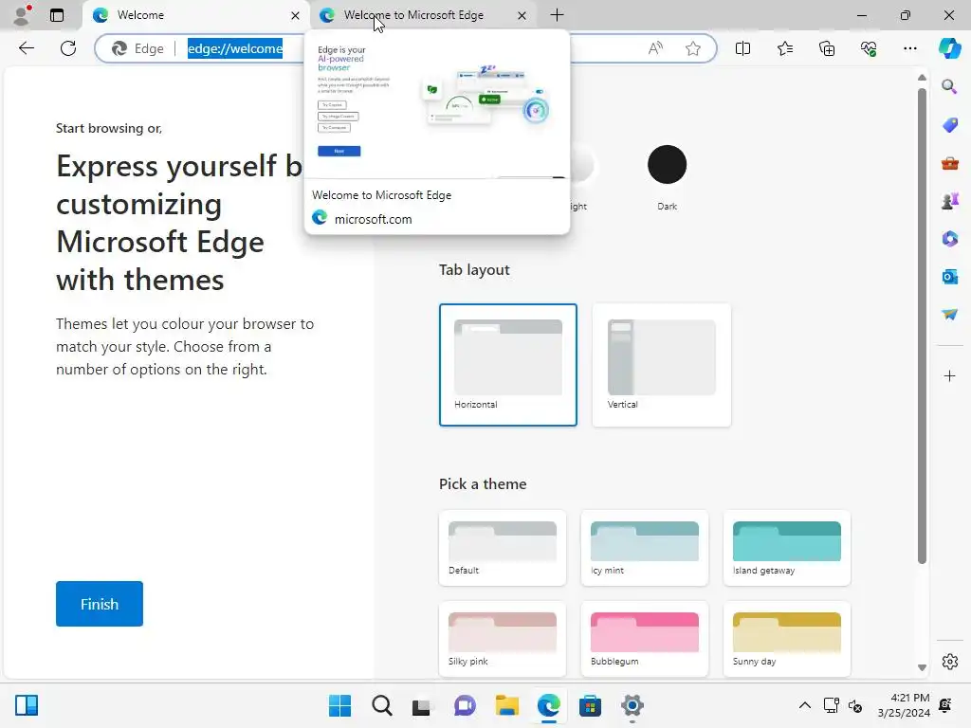Go back with the back arrow
Image resolution: width=971 pixels, height=728 pixels.
[26, 48]
